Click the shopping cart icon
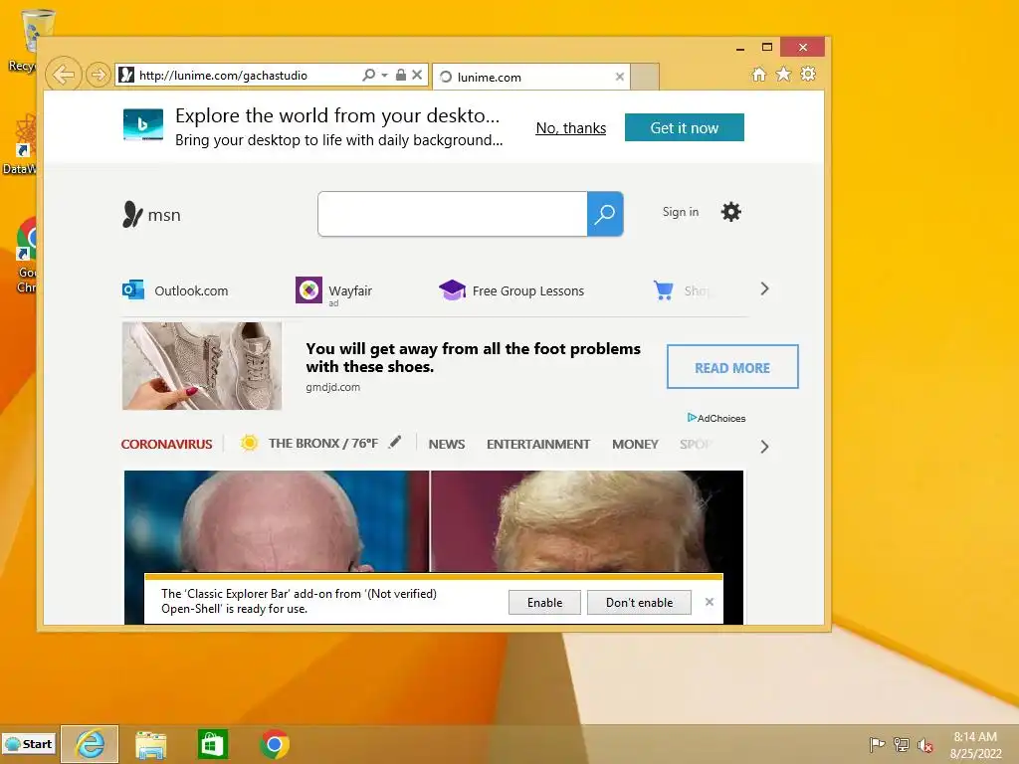The width and height of the screenshot is (1019, 764). point(664,289)
